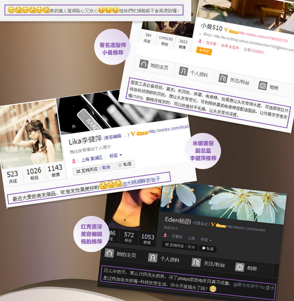
Task: Click 1026 粉丝 count in Lika card
Action: coord(34,174)
